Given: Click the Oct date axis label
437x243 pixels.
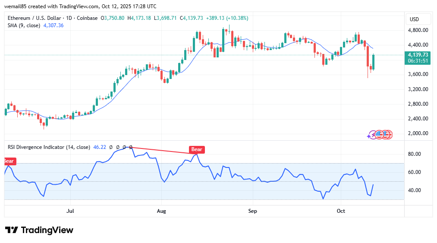Looking at the screenshot, I should point(341,211).
